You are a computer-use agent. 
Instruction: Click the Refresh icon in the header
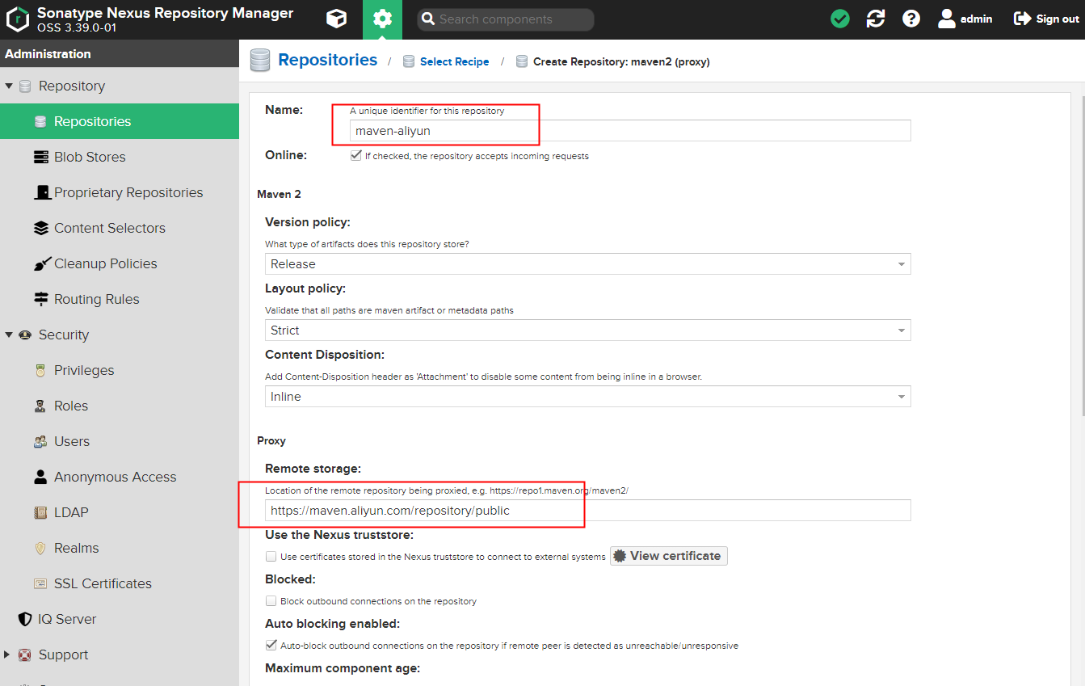[x=876, y=19]
